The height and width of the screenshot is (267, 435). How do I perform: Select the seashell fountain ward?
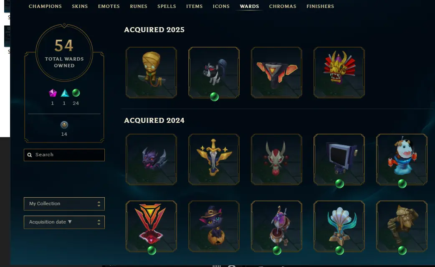[339, 226]
